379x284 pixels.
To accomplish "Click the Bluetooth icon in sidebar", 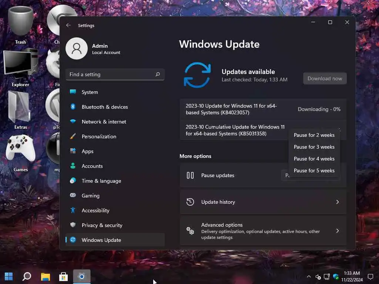I will (x=73, y=106).
